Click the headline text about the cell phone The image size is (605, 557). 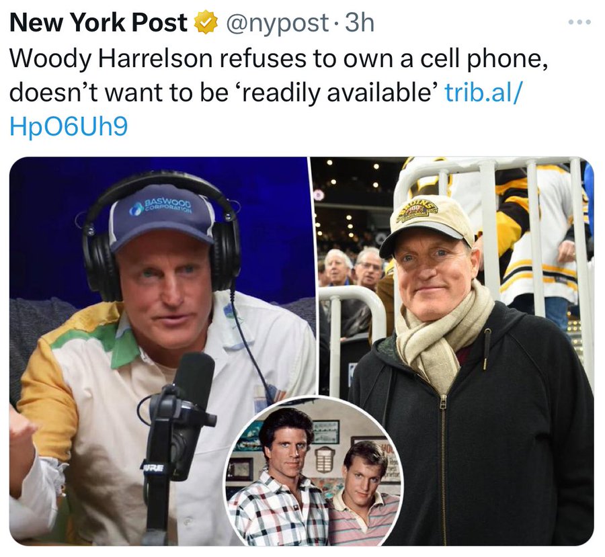point(278,76)
